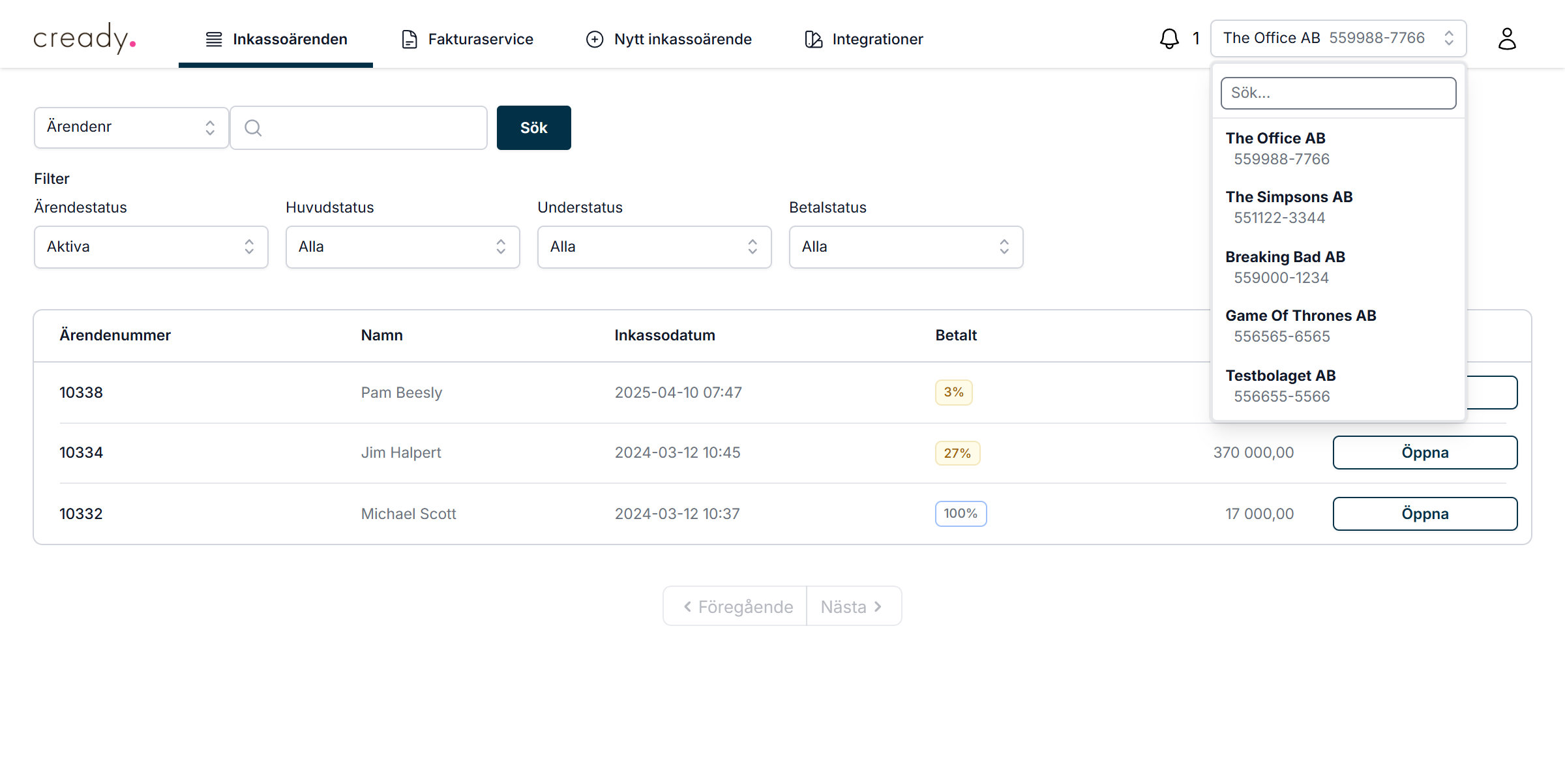
Task: Pick Breaking Bad AB company option
Action: coord(1285,267)
